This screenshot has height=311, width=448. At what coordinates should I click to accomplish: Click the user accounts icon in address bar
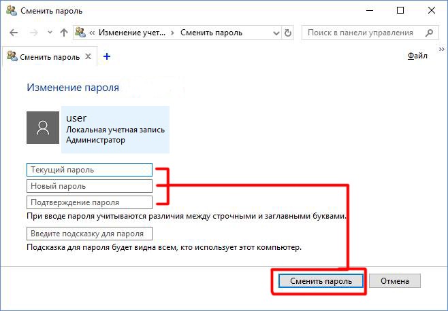coord(80,33)
